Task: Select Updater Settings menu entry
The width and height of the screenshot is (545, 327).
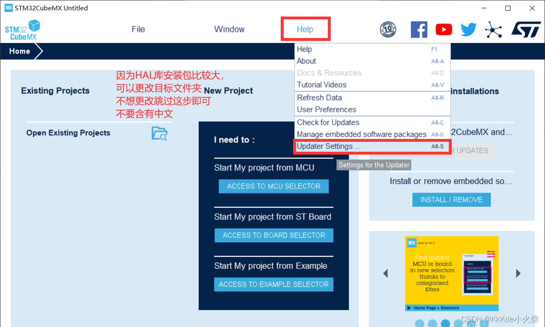Action: pyautogui.click(x=372, y=146)
